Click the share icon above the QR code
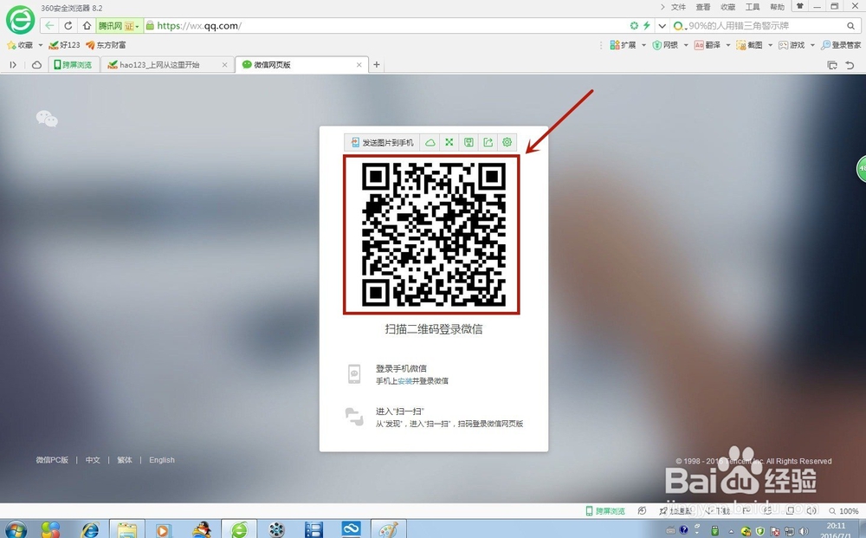The height and width of the screenshot is (538, 866). point(488,142)
